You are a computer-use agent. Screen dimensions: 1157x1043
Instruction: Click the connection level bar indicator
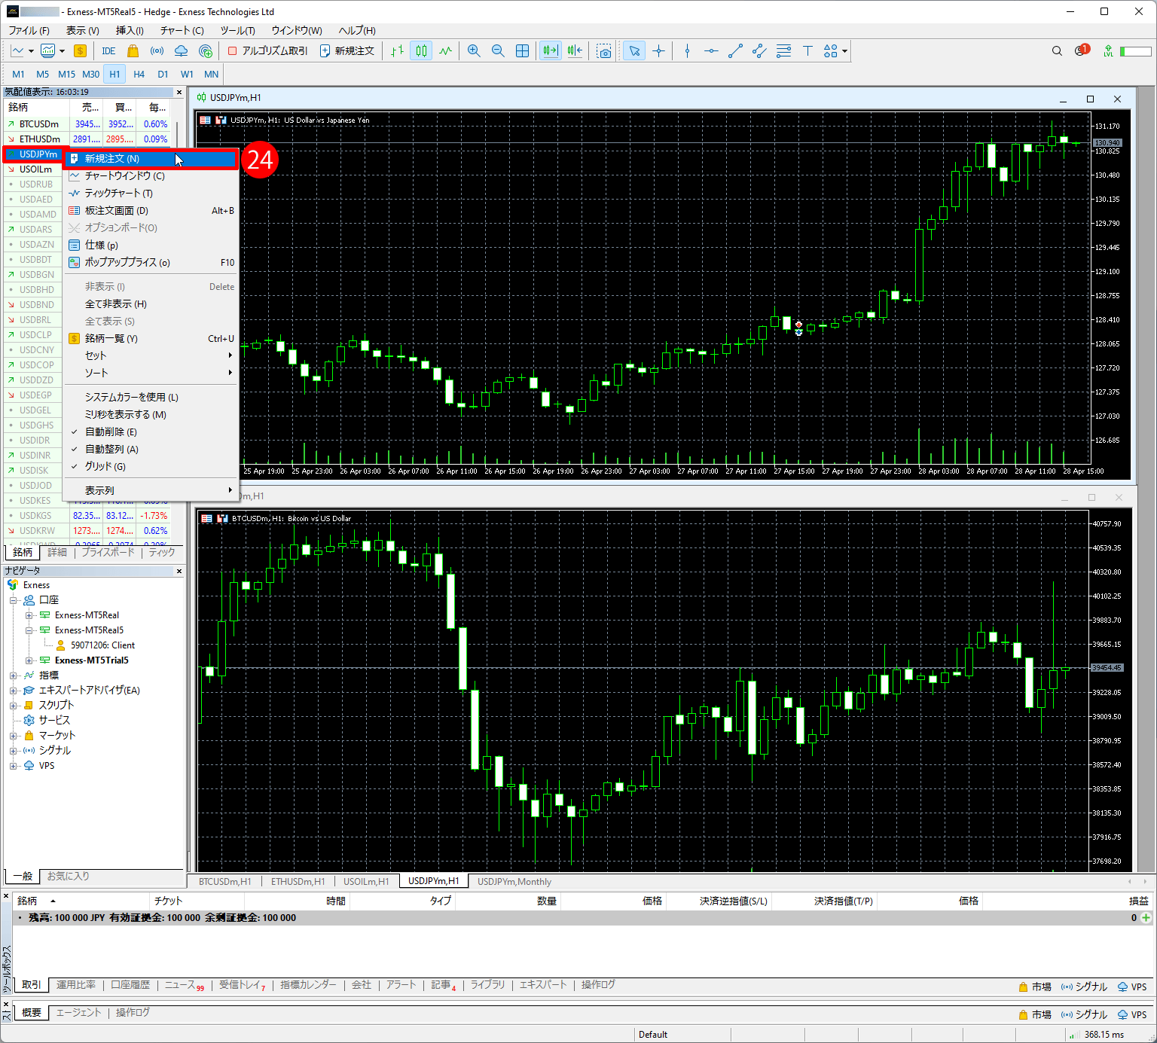pyautogui.click(x=1135, y=51)
